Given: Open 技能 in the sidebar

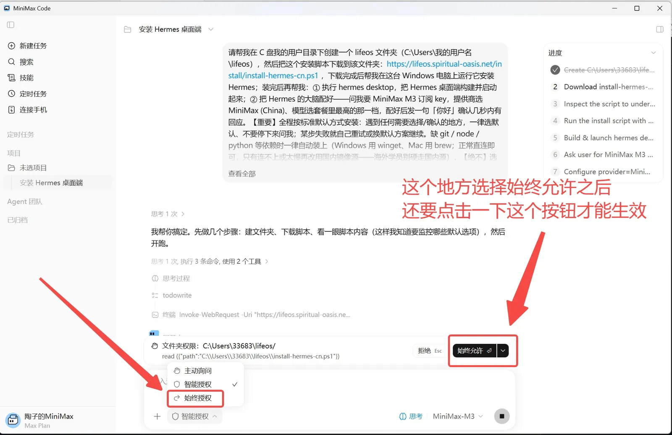Looking at the screenshot, I should click(26, 78).
